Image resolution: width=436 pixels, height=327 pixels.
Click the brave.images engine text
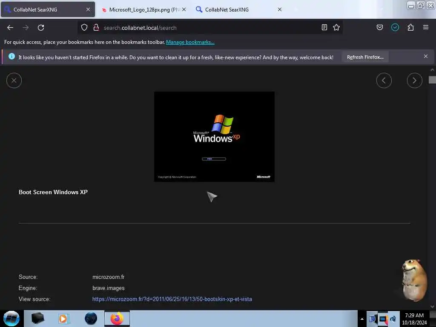(x=109, y=288)
